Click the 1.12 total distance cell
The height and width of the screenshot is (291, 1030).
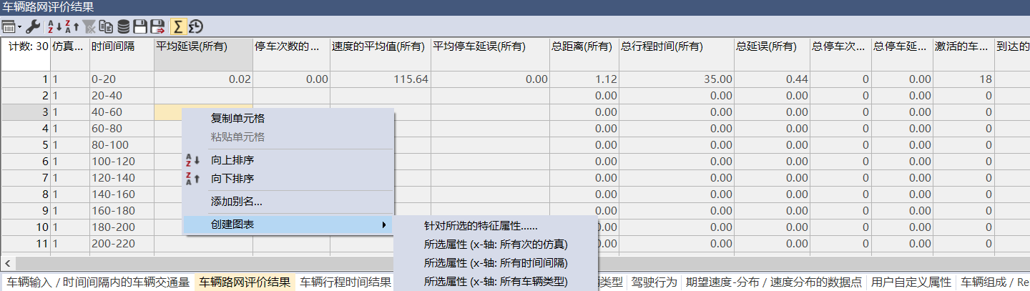[x=584, y=79]
